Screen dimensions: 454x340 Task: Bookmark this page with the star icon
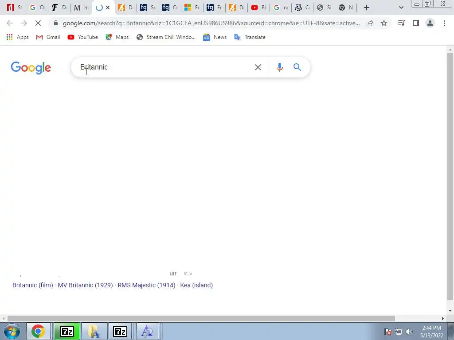point(384,23)
